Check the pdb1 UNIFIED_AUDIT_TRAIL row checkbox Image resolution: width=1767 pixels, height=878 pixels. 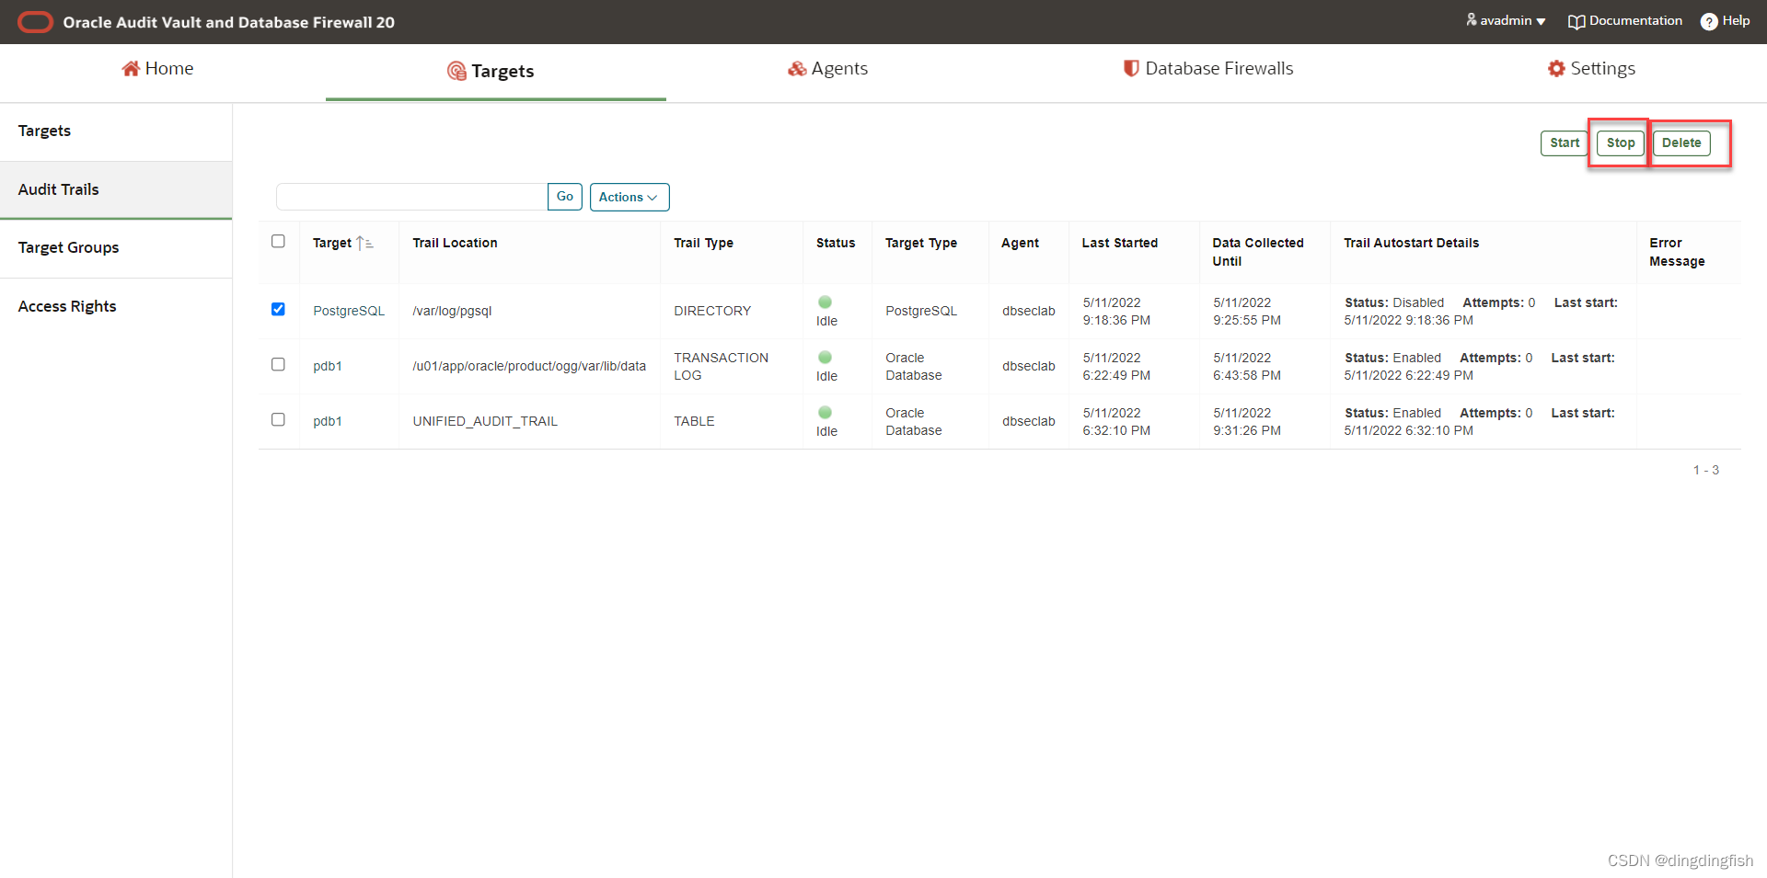pyautogui.click(x=278, y=419)
